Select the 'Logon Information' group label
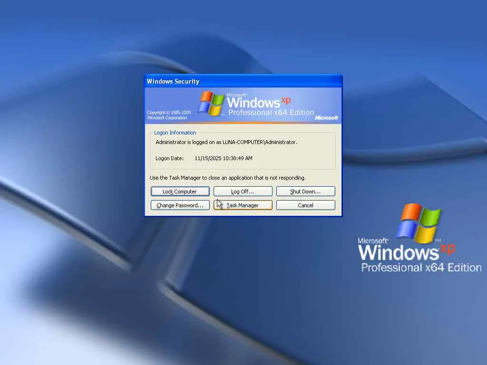 [175, 133]
